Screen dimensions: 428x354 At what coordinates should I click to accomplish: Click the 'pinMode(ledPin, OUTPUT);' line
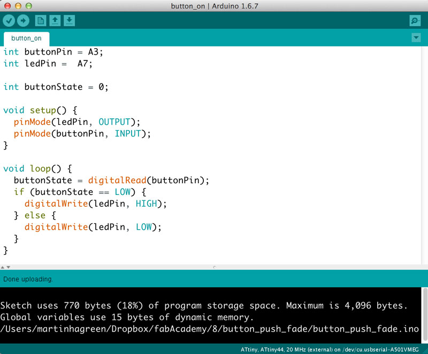(77, 122)
